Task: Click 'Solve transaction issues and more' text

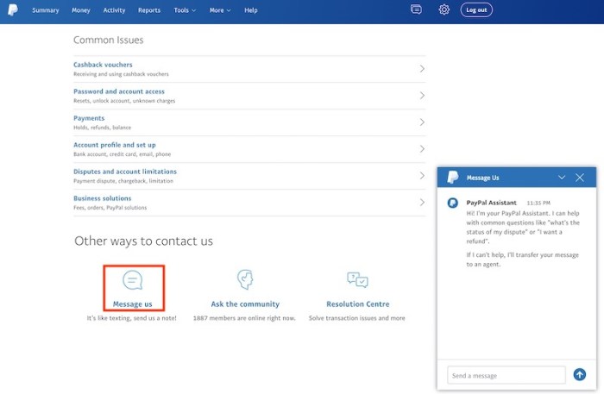Action: [356, 318]
